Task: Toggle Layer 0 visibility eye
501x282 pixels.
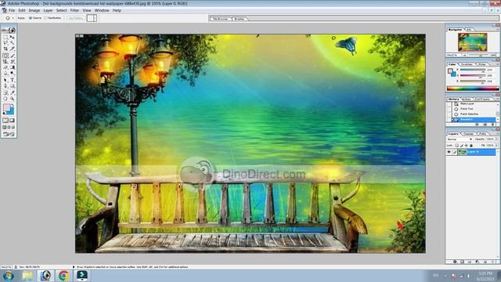Action: click(449, 152)
